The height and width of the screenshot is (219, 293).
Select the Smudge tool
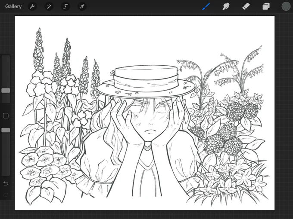[x=226, y=6]
